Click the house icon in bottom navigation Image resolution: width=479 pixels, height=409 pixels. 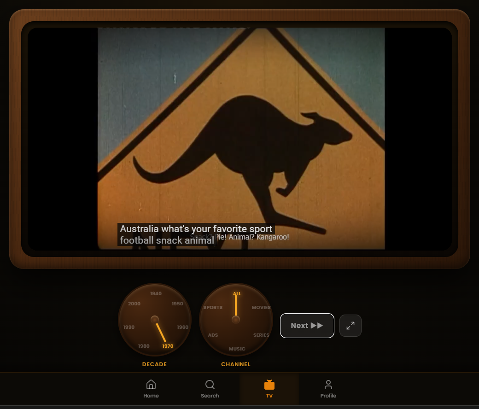tap(151, 385)
